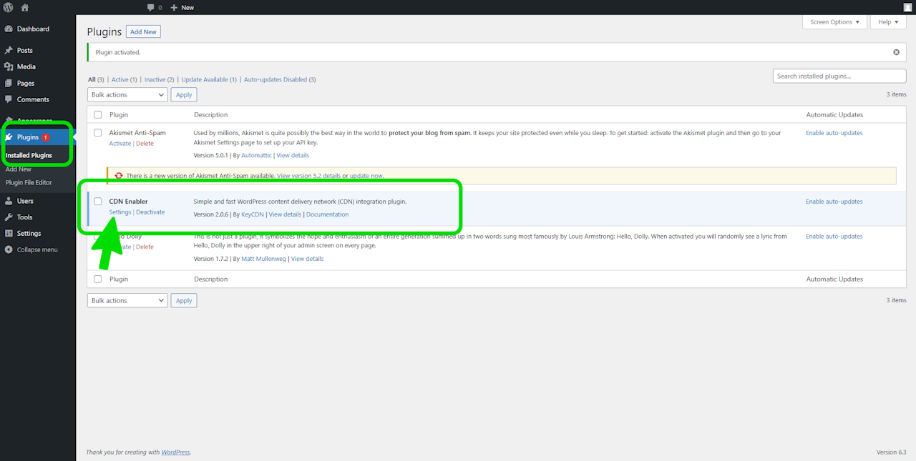The height and width of the screenshot is (461, 916).
Task: Click the Dashboard sidebar icon
Action: (x=9, y=29)
